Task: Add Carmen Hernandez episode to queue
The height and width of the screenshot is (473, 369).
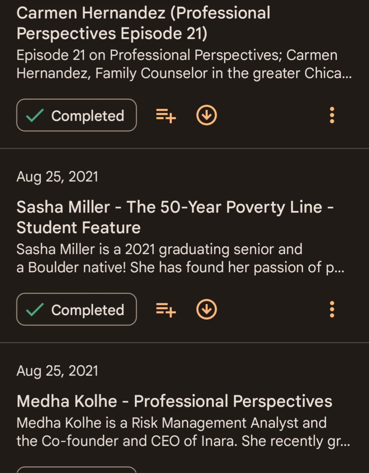Action: [166, 116]
